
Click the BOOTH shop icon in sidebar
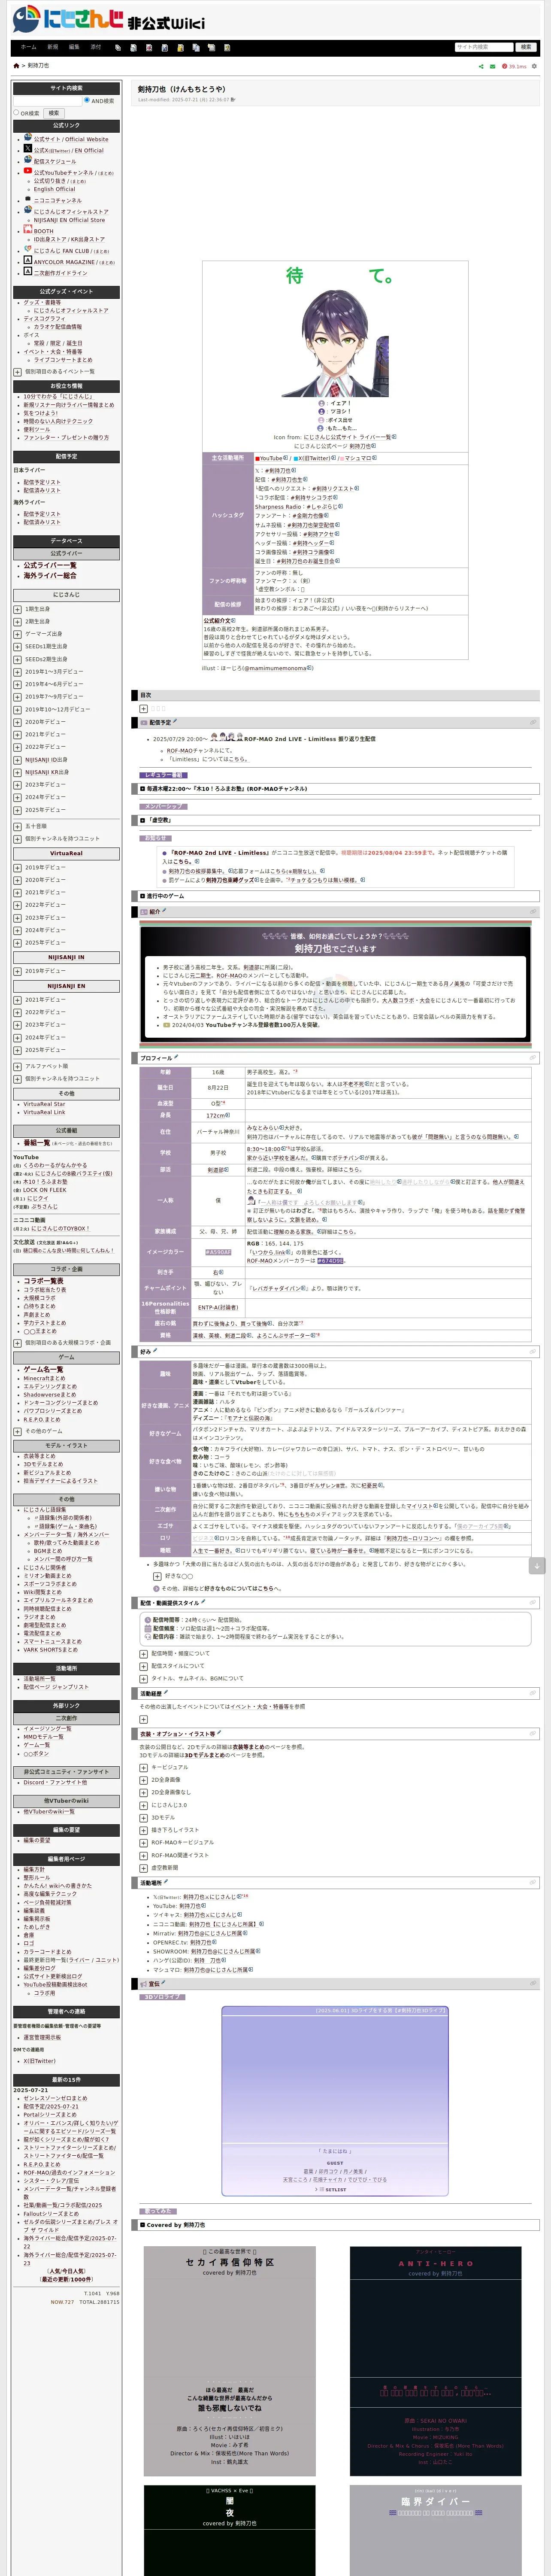[28, 229]
